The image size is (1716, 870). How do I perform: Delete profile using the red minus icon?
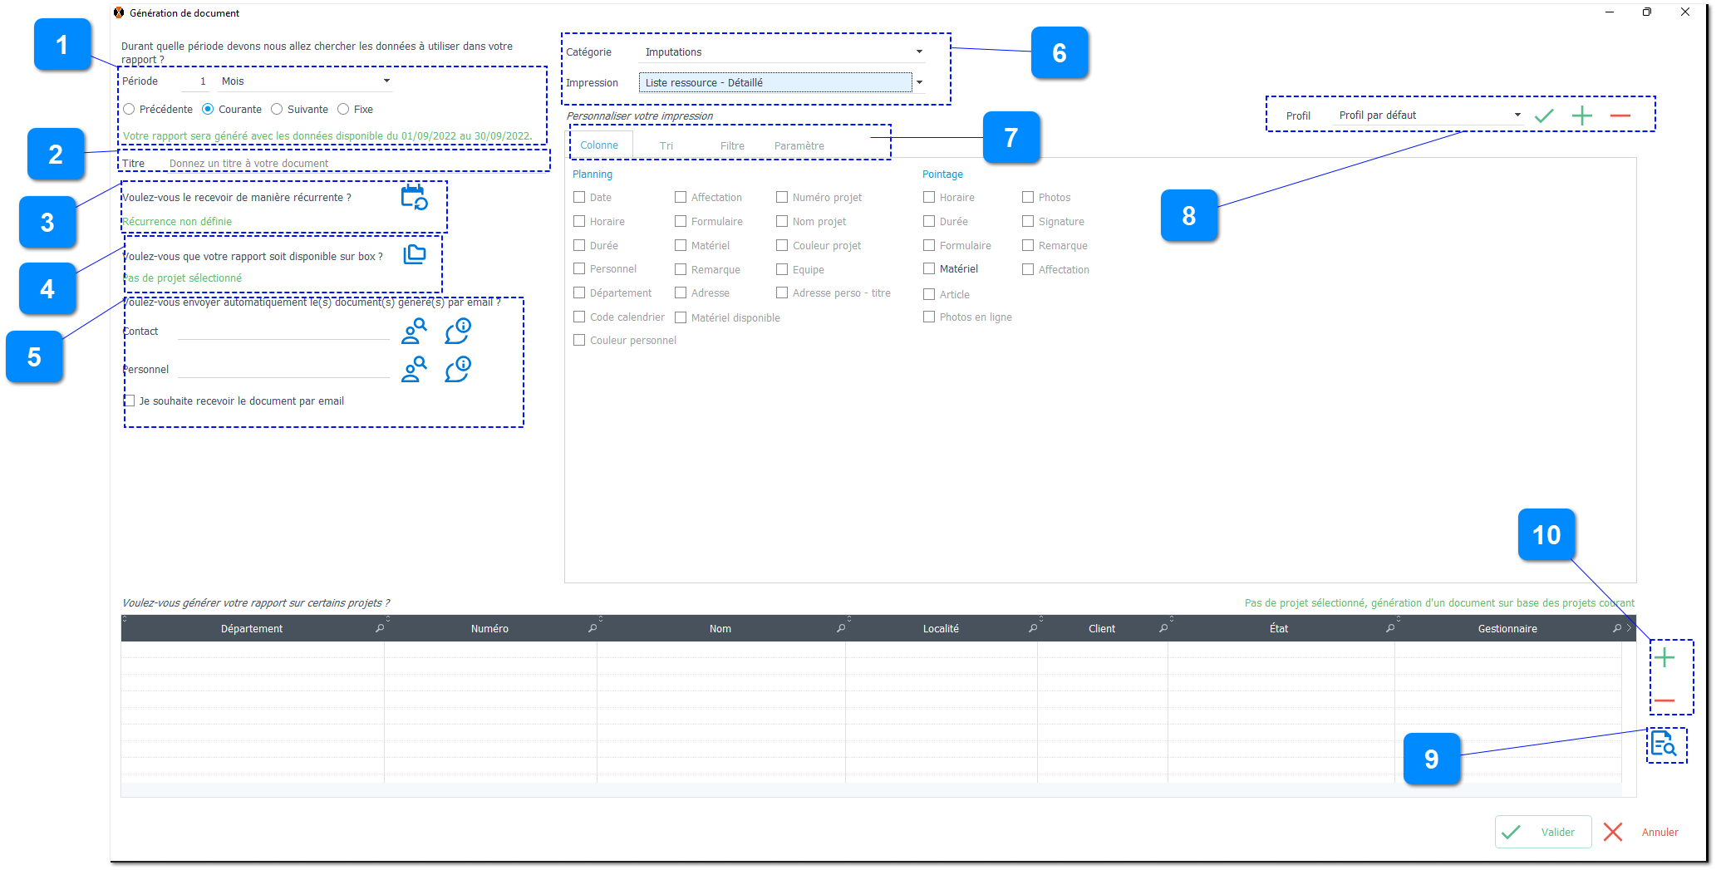pos(1620,116)
